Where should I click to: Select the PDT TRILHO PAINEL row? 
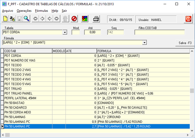point(95,93)
